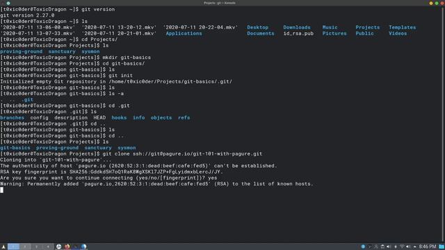Click the 'refs' directory name
445x250 pixels.
coord(184,117)
